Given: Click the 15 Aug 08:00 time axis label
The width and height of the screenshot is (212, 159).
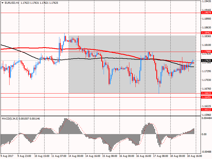Looking at the screenshot, I should coord(110,156).
